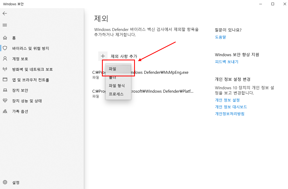Click the 제외 사항 추가 label
This screenshot has height=189, width=288.
click(124, 56)
